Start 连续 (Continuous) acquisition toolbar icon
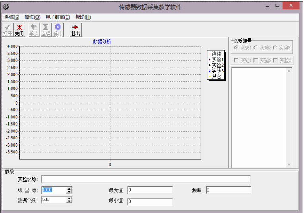The image size is (304, 213). pyautogui.click(x=46, y=27)
